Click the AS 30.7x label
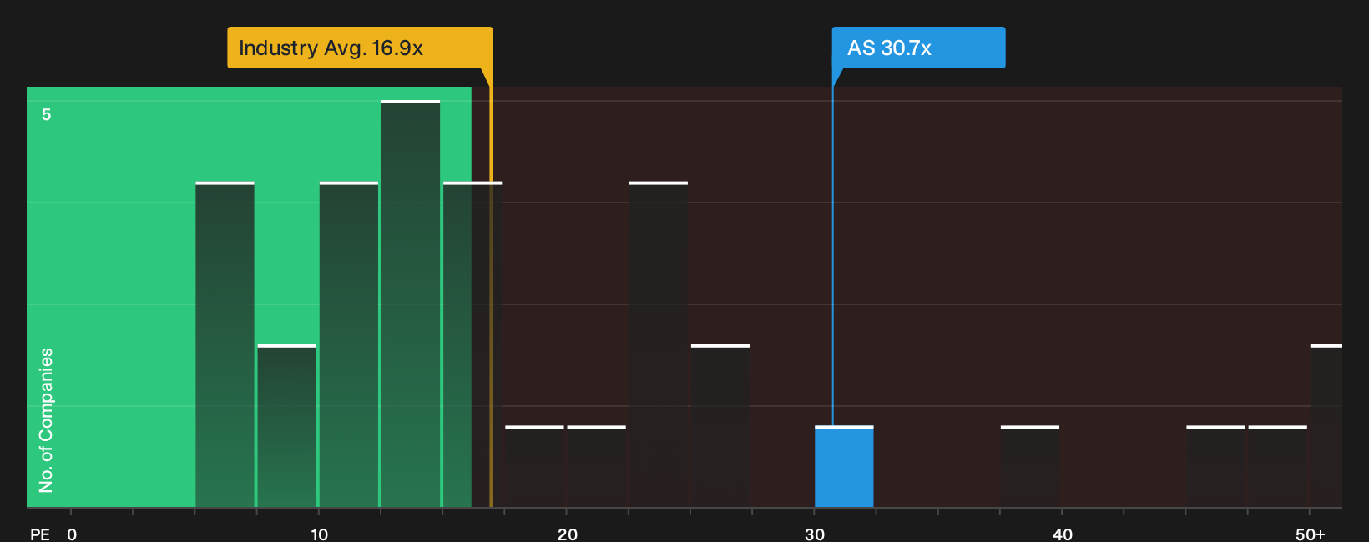 (918, 48)
